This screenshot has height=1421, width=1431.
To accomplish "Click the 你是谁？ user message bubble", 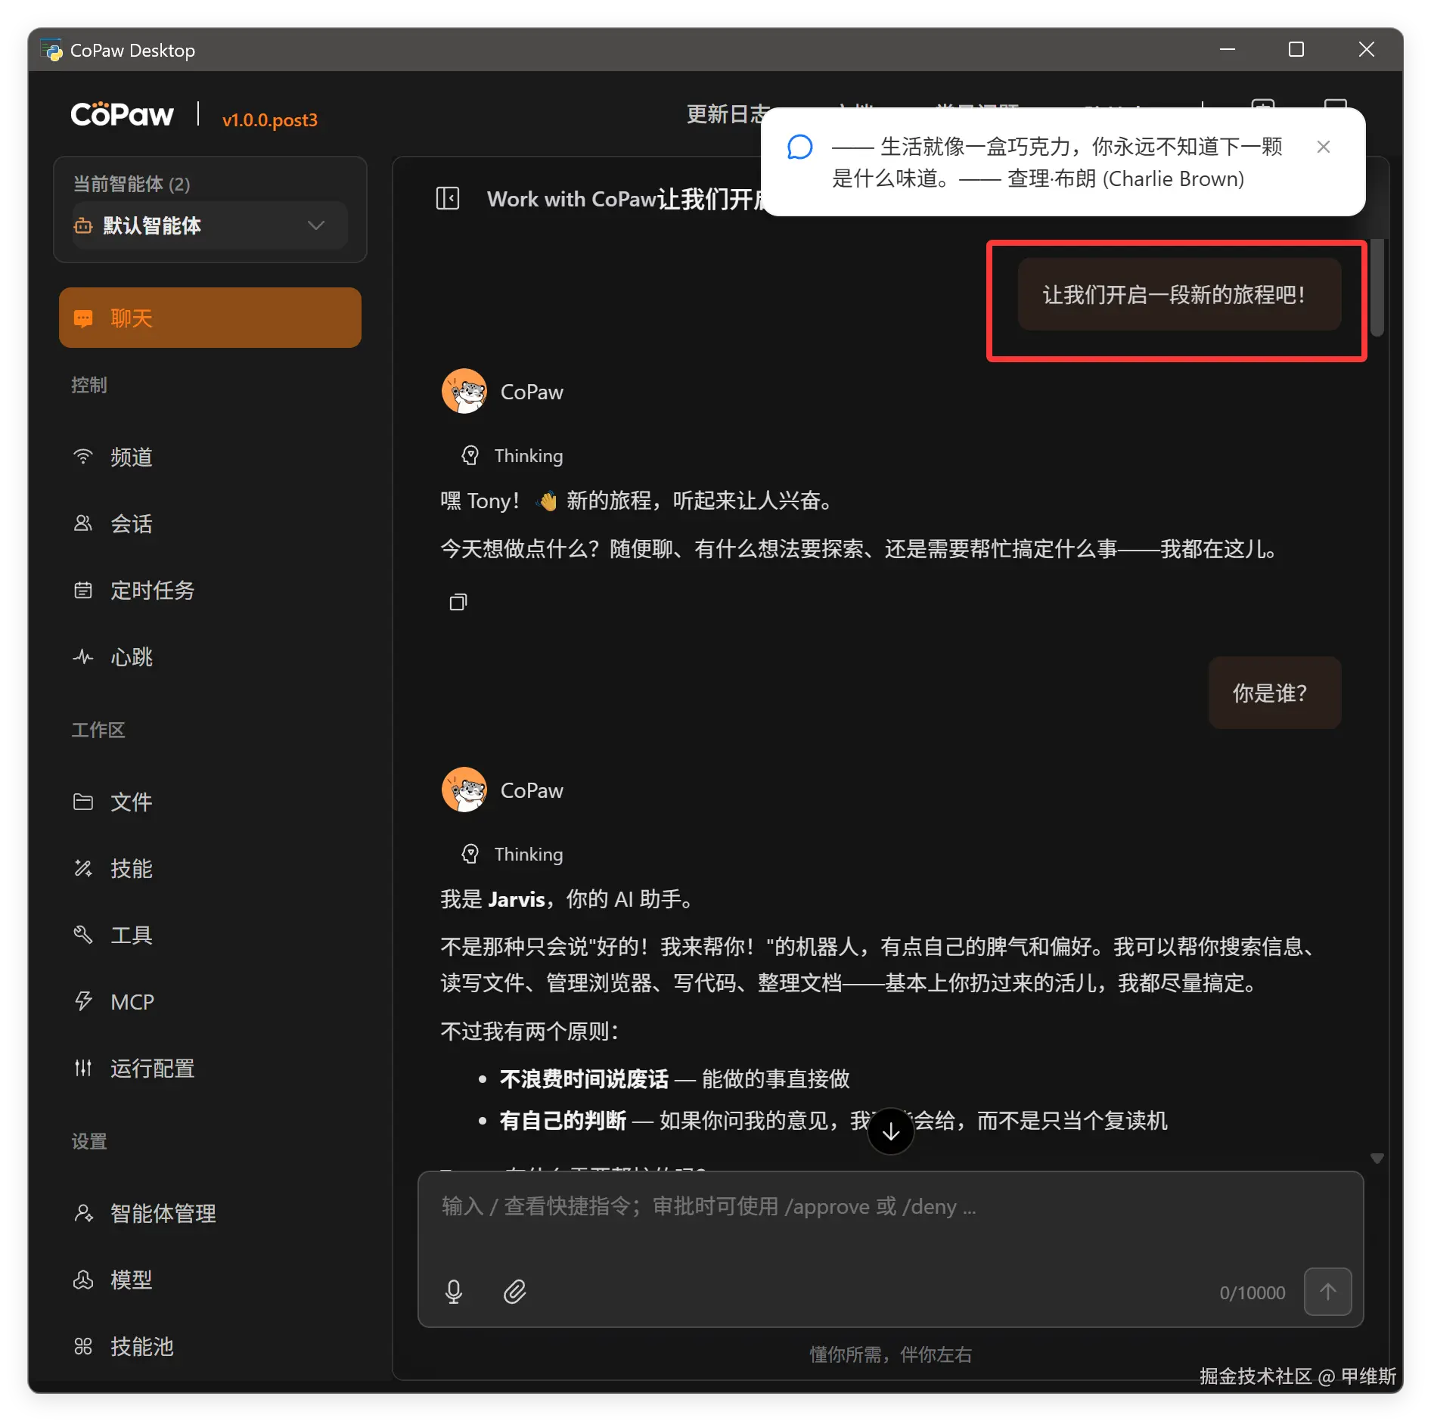I will pyautogui.click(x=1274, y=693).
